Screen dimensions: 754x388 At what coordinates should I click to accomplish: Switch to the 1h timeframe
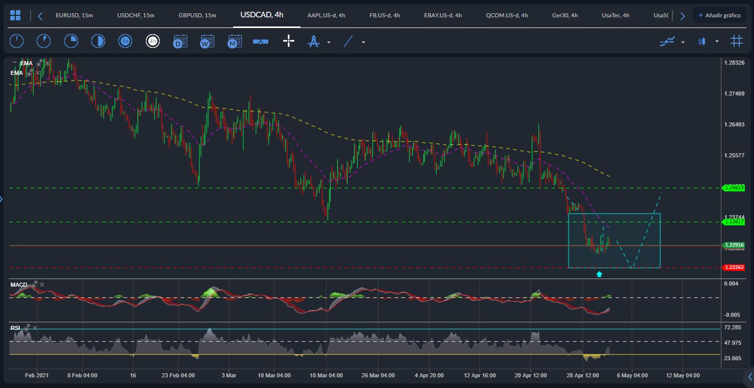pos(125,41)
